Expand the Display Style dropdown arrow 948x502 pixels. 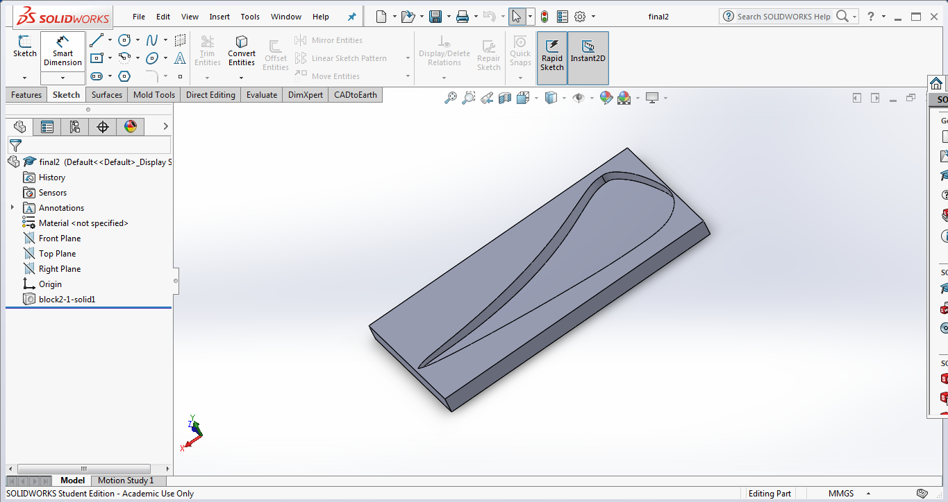point(564,98)
